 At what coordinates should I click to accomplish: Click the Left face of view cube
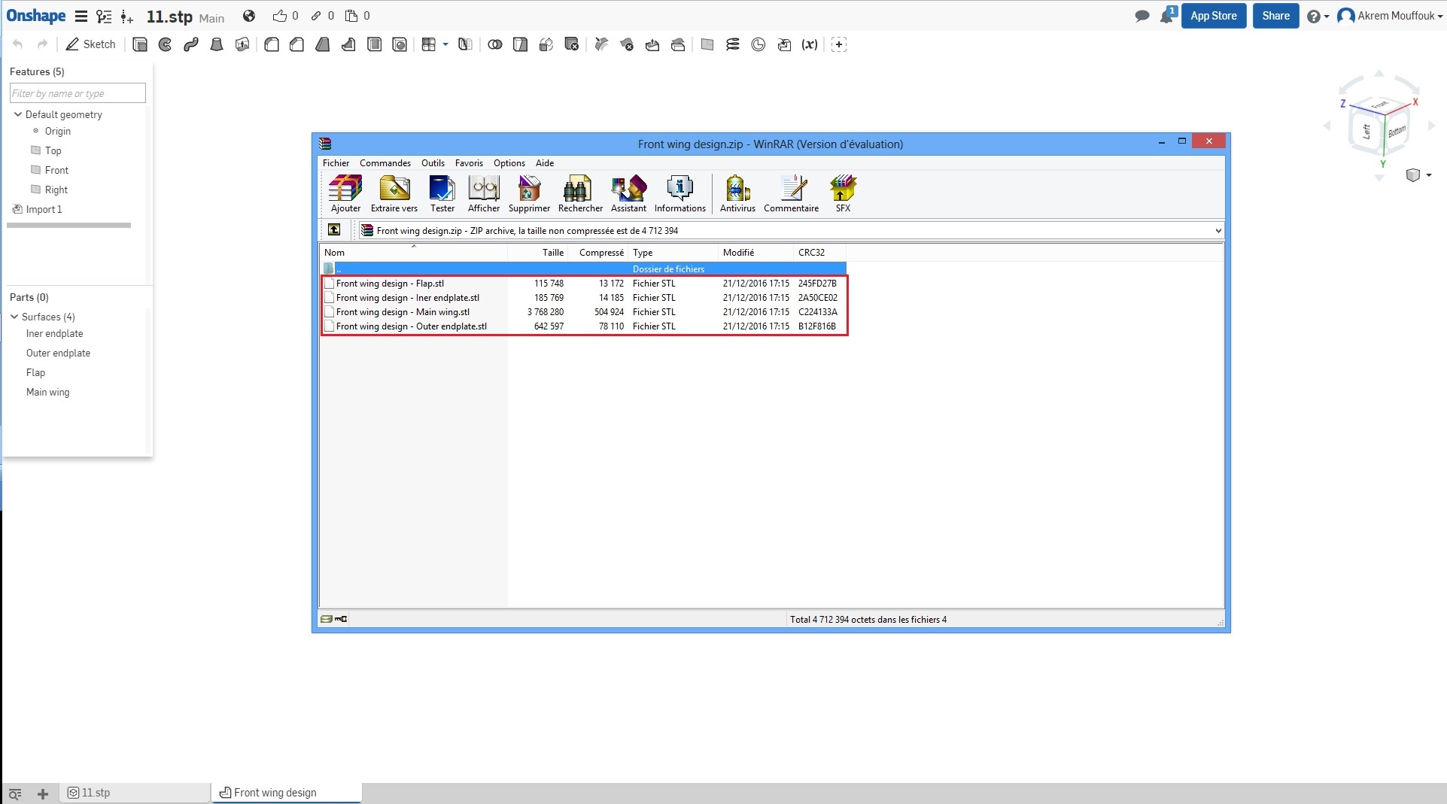1366,132
